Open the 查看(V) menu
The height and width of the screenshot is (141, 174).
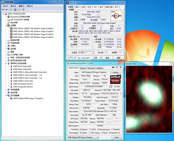point(21,6)
